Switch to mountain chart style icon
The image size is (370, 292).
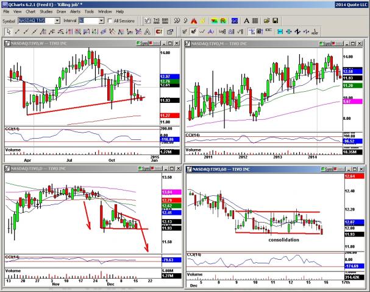coord(211,31)
